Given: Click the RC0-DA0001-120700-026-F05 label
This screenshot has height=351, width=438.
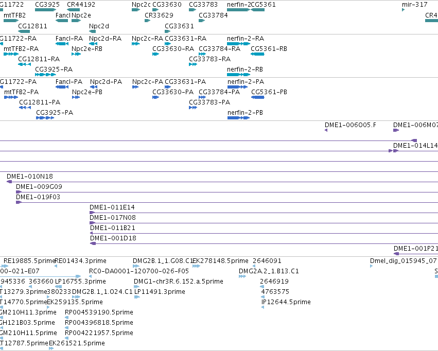Looking at the screenshot, I should [139, 271].
